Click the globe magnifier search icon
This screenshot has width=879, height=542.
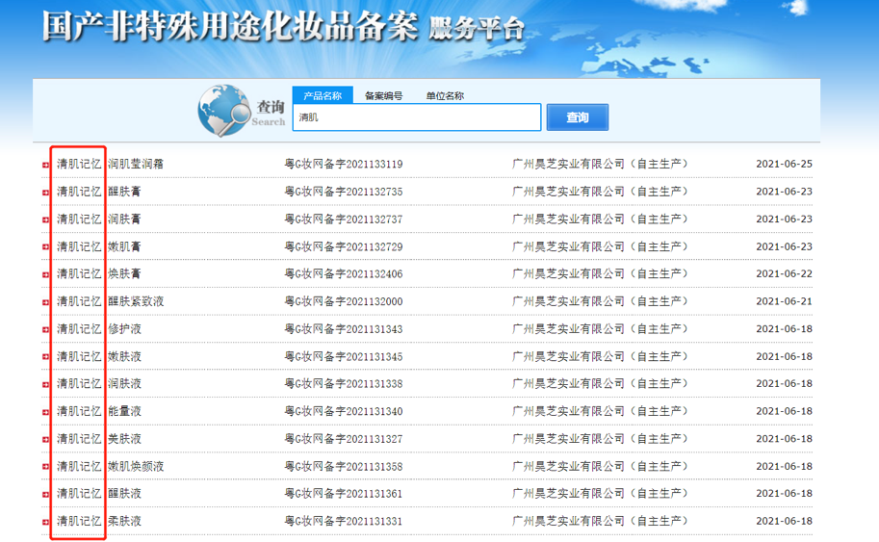point(223,111)
